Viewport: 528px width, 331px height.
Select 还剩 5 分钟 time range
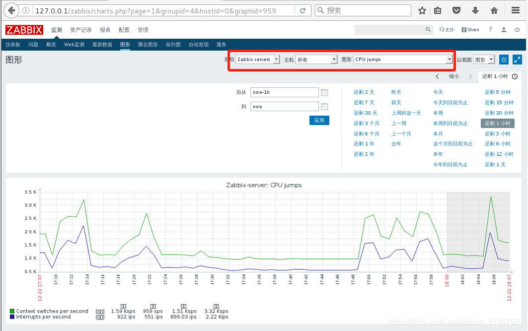[x=497, y=92]
